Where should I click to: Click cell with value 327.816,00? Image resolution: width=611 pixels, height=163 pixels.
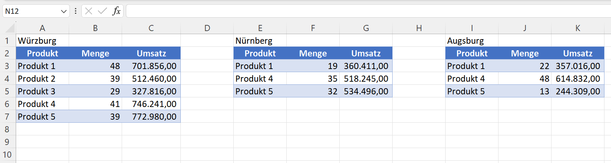151,91
